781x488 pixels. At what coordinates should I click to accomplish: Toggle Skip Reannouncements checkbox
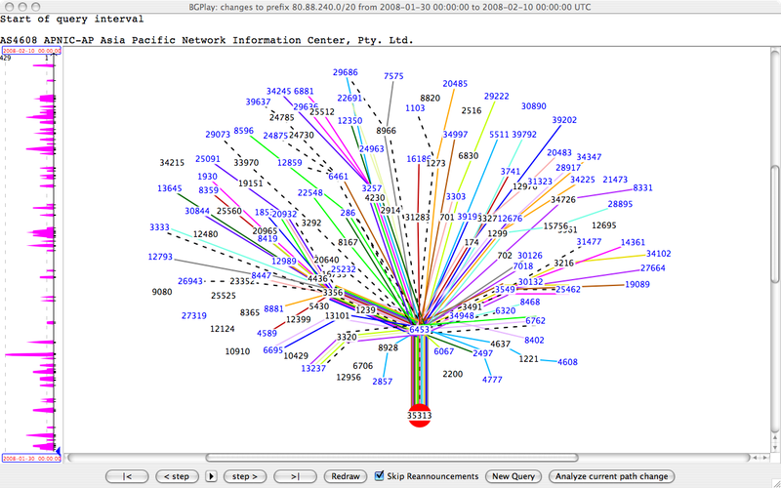click(x=380, y=476)
